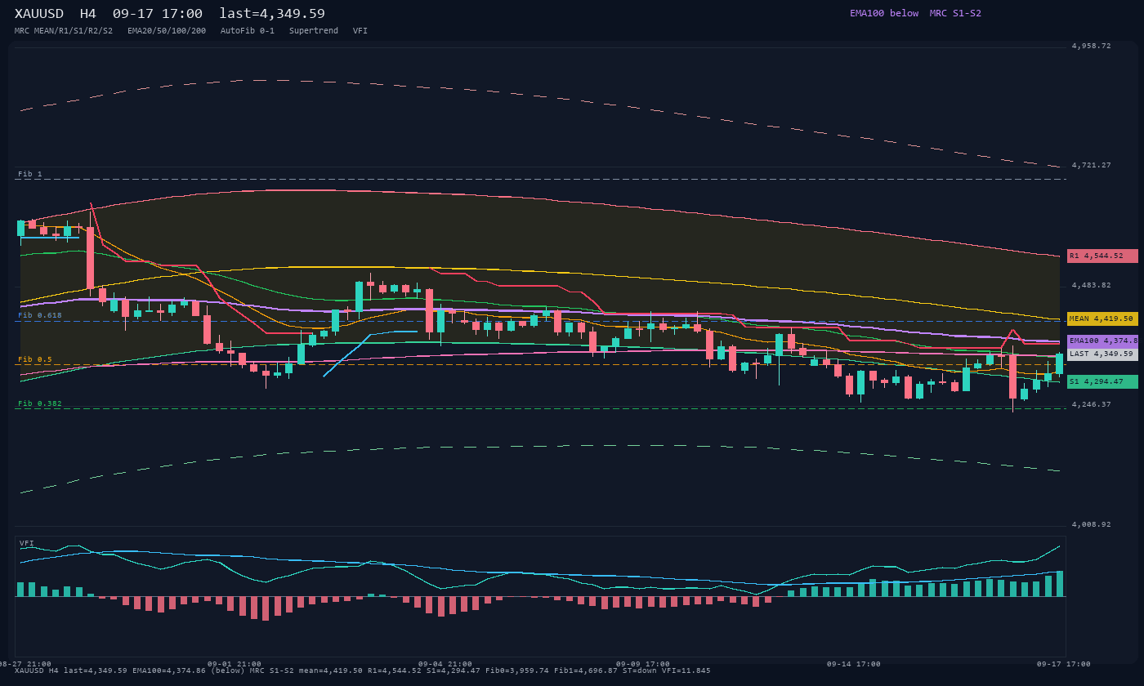
Task: Click the 09-09 17:00 time axis label
Action: (x=643, y=664)
